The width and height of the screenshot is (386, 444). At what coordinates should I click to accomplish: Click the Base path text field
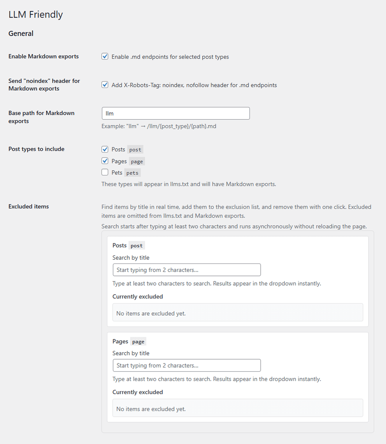(175, 113)
